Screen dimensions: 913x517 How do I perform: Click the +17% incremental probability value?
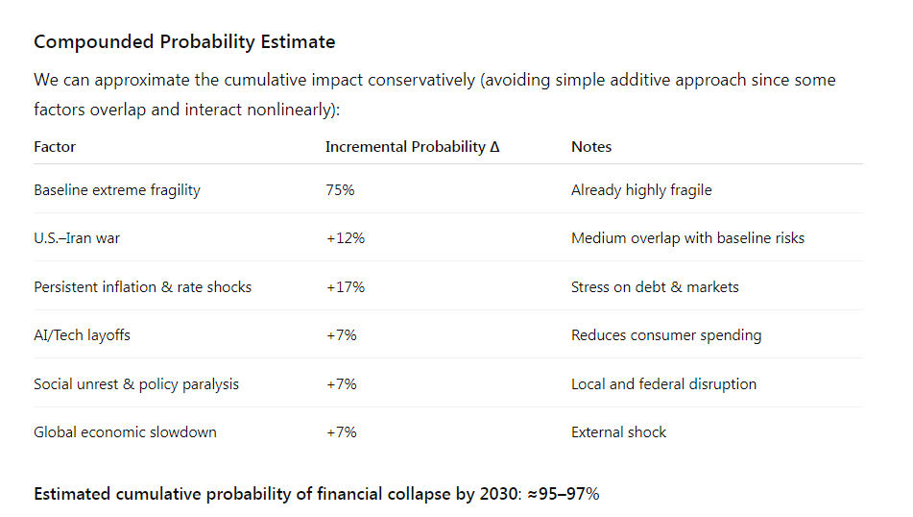click(345, 287)
